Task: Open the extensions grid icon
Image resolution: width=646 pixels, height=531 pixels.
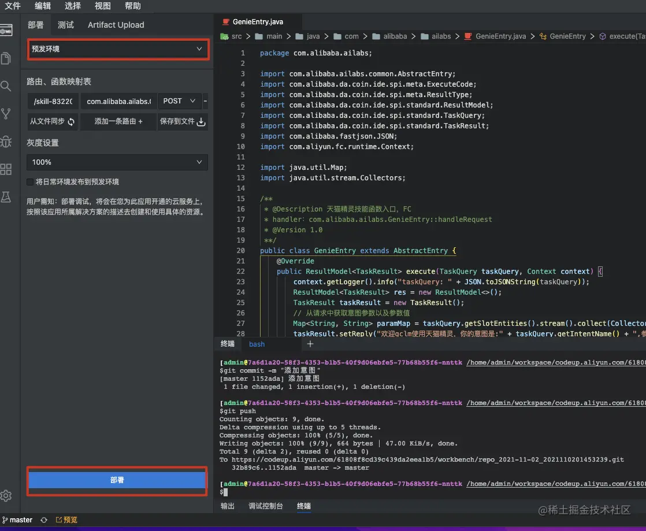Action: click(x=6, y=169)
